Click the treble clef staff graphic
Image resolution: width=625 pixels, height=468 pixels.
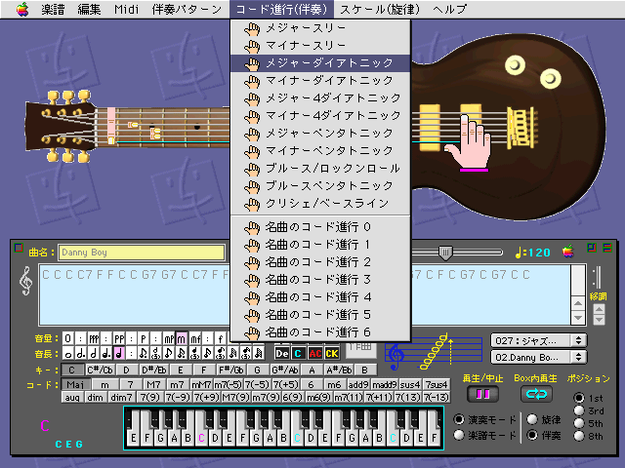(x=434, y=352)
